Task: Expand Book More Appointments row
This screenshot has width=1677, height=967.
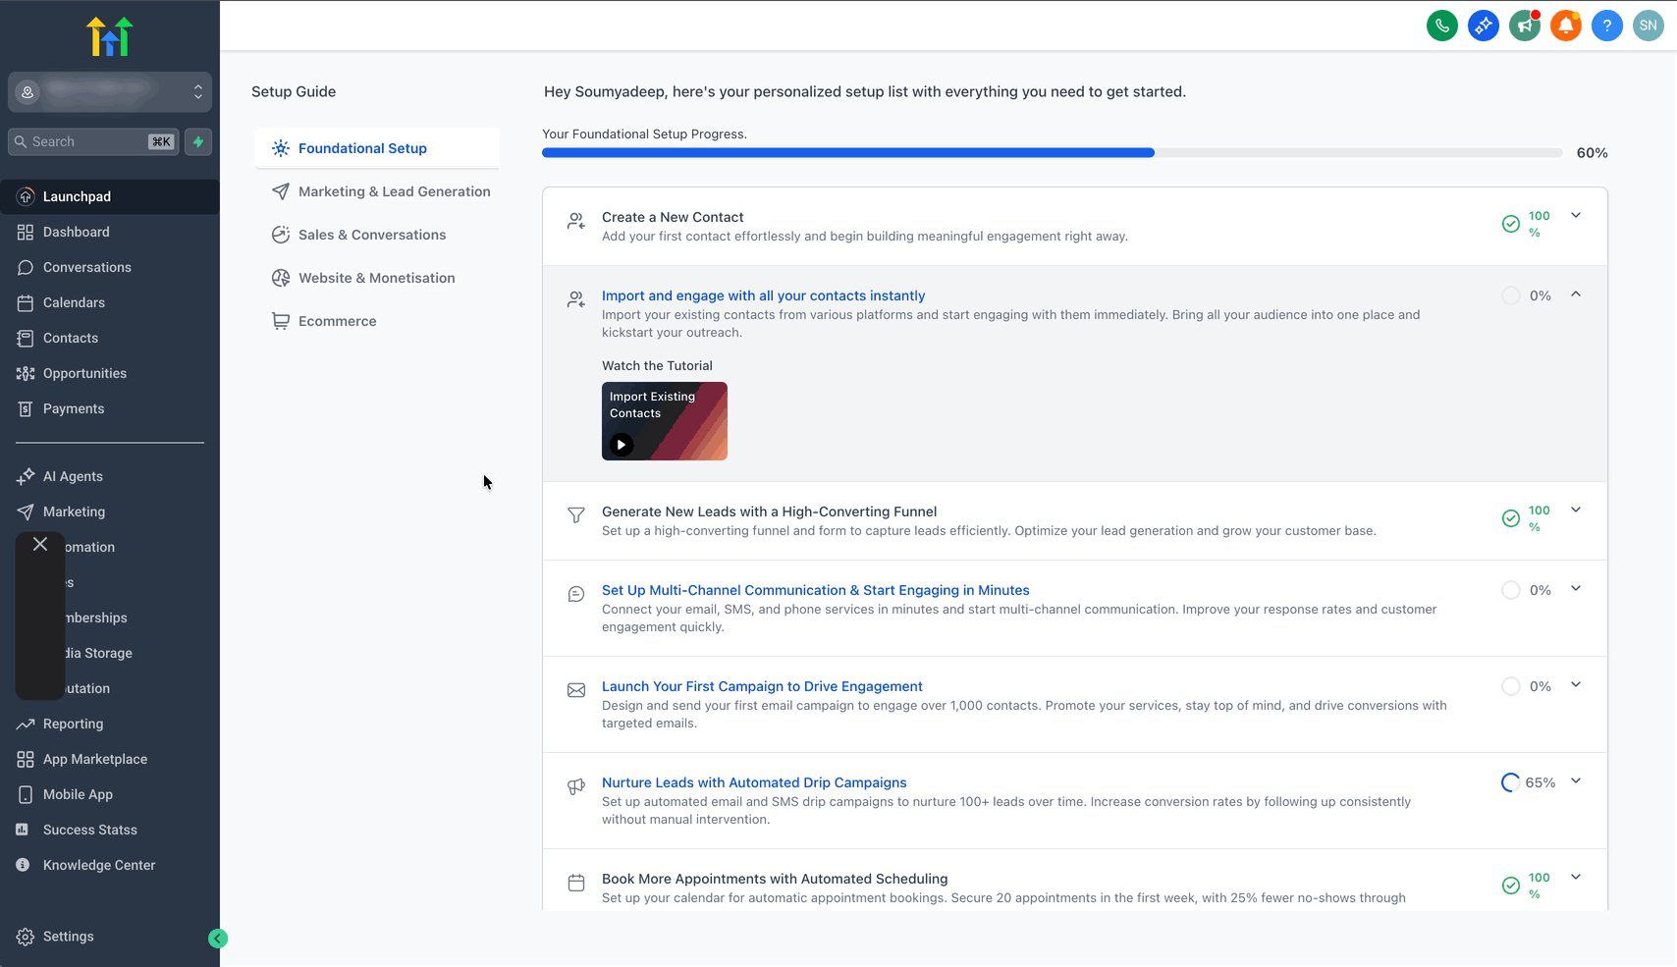Action: pos(1576,878)
